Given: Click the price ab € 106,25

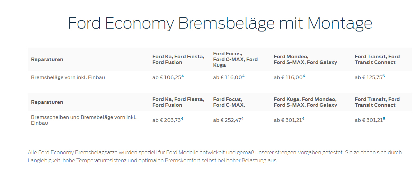Looking at the screenshot, I should (x=167, y=77).
